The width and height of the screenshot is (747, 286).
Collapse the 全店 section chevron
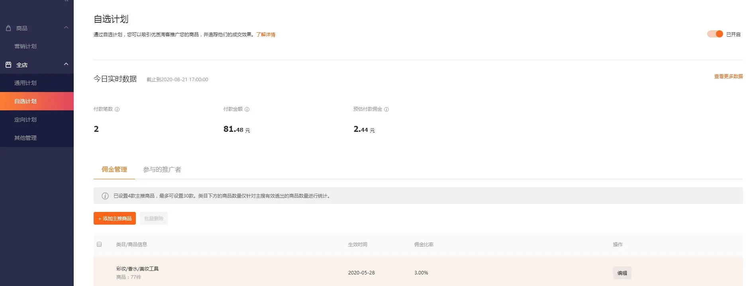click(66, 64)
